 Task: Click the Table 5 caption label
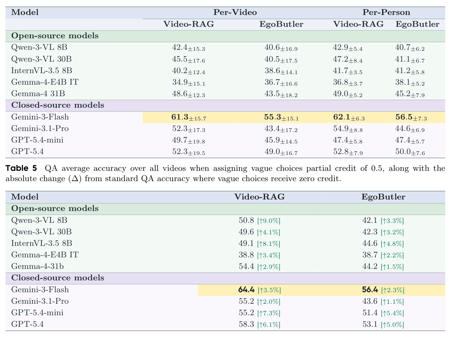(x=21, y=169)
